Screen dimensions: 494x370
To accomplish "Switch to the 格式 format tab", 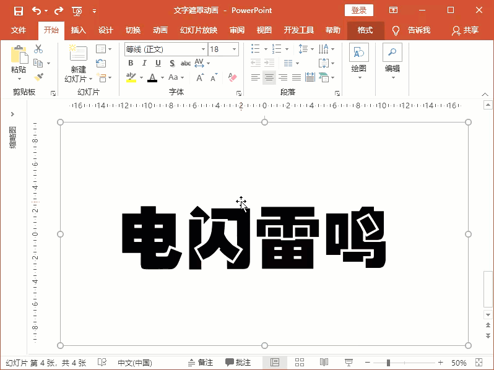I will (365, 30).
